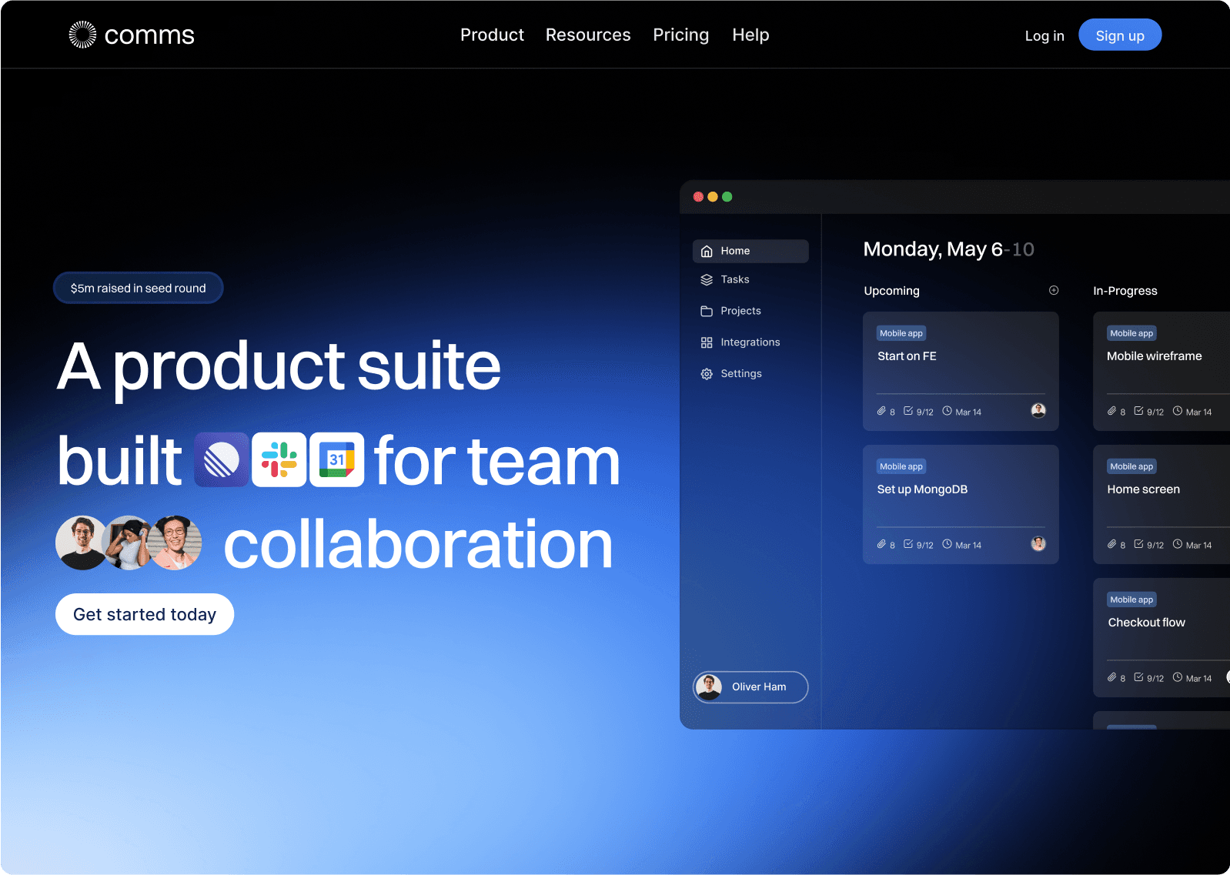Click the Oliver Ham profile button
This screenshot has width=1230, height=875.
coord(750,687)
